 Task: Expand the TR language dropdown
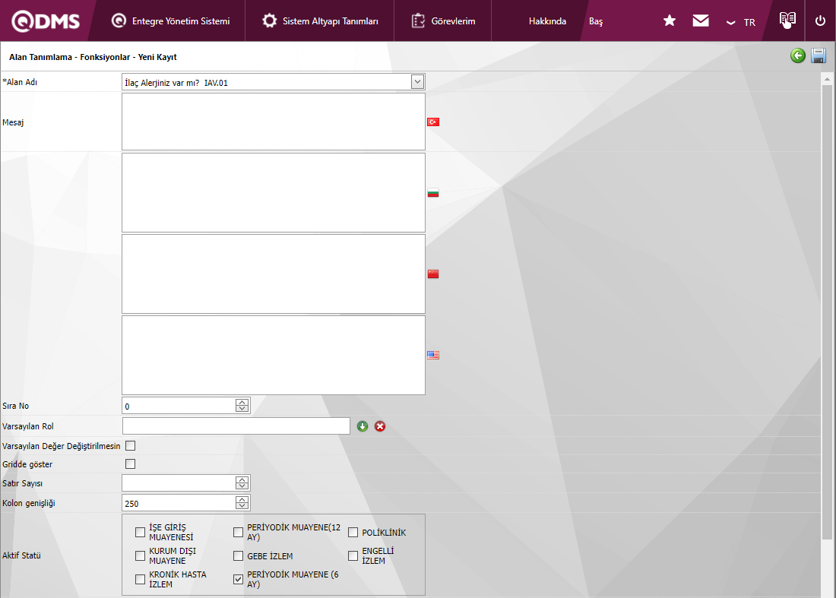point(741,22)
